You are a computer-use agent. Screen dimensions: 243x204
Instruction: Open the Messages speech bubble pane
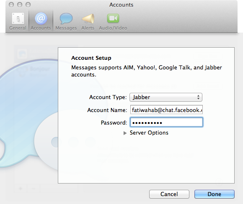pos(66,21)
